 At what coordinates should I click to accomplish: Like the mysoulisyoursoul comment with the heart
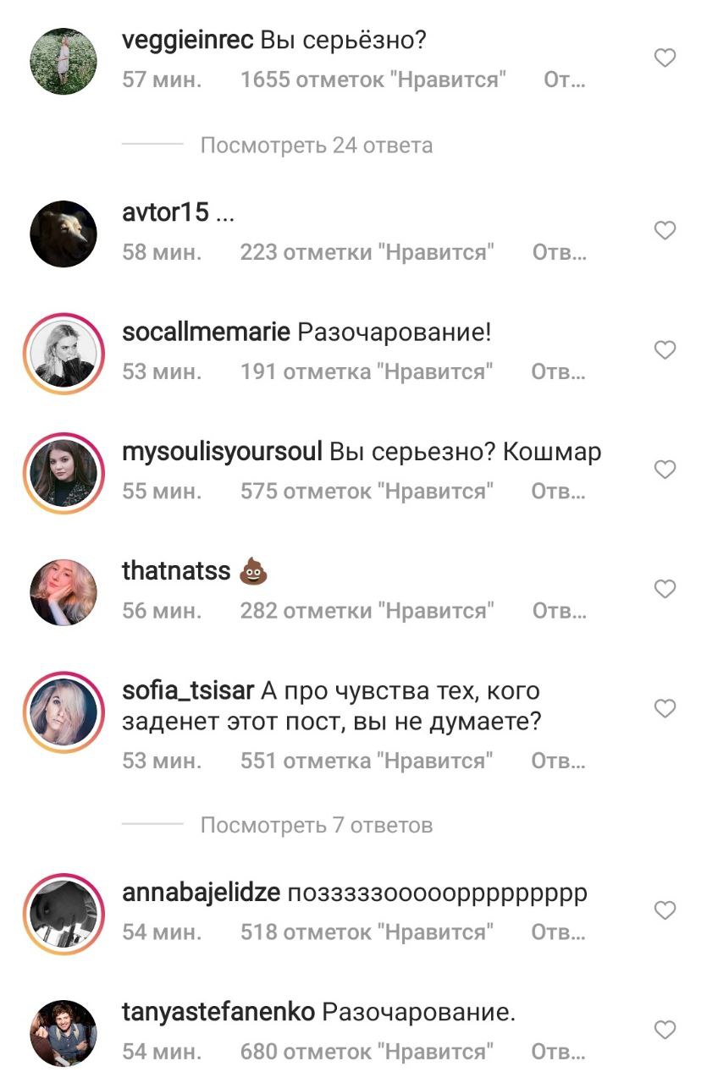click(x=666, y=470)
